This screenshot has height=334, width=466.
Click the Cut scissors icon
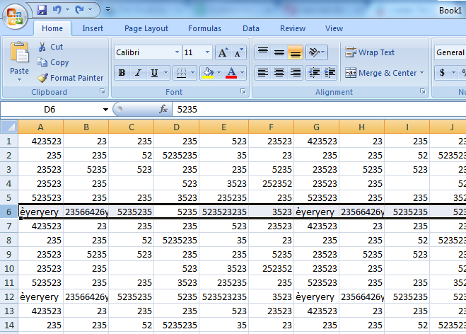pyautogui.click(x=42, y=47)
